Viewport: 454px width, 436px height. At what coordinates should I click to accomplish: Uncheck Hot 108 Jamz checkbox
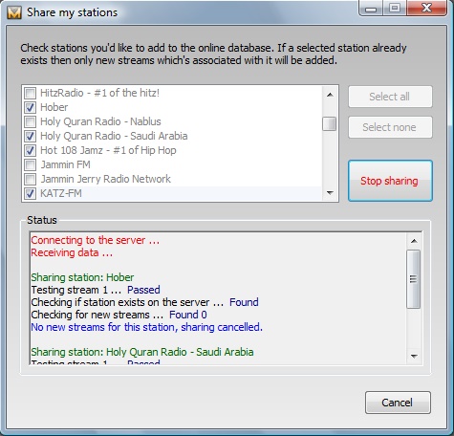pos(31,150)
